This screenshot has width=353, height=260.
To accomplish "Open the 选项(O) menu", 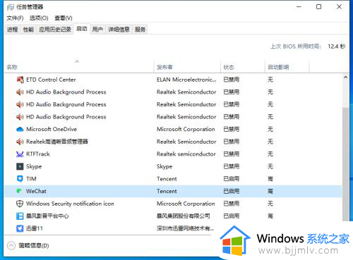I will click(39, 18).
